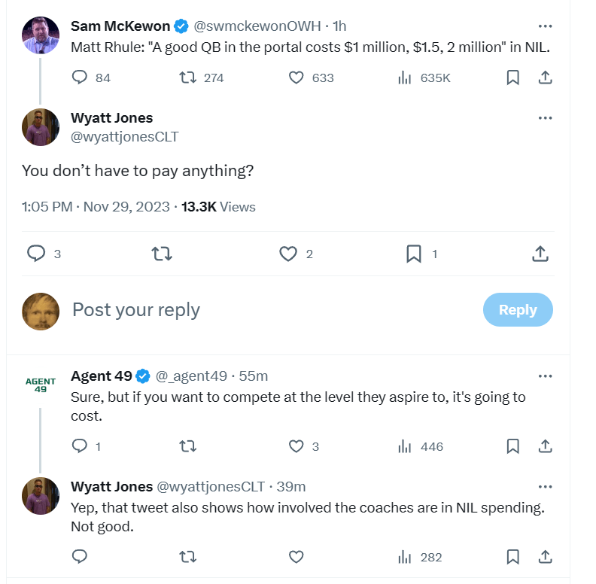
Task: Click the blue Reply button
Action: [x=517, y=310]
